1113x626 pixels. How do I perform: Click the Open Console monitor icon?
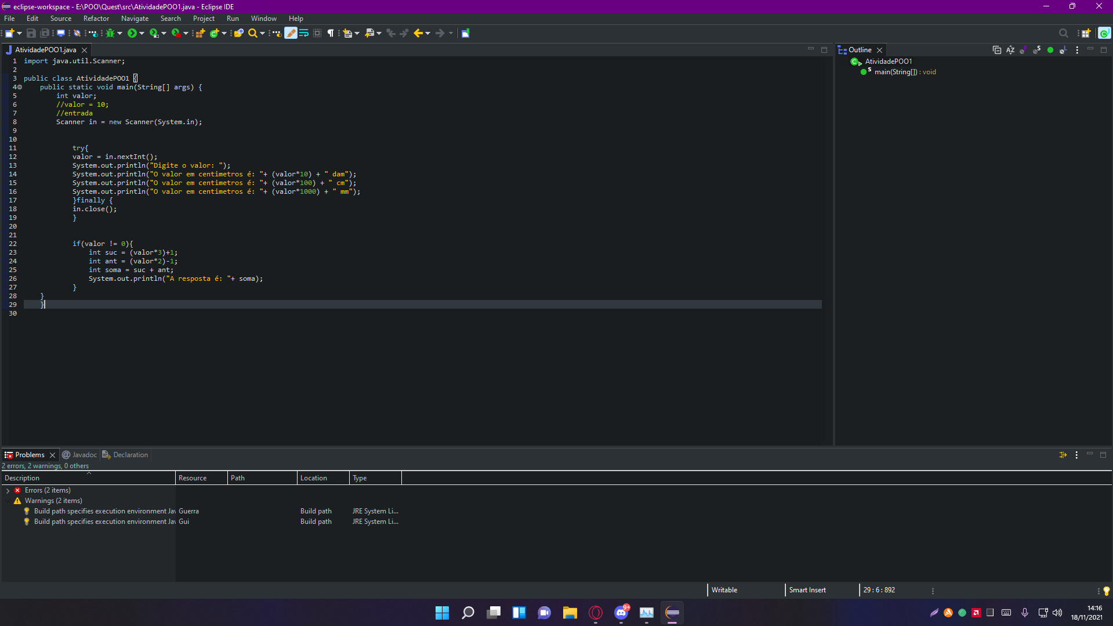pyautogui.click(x=60, y=33)
